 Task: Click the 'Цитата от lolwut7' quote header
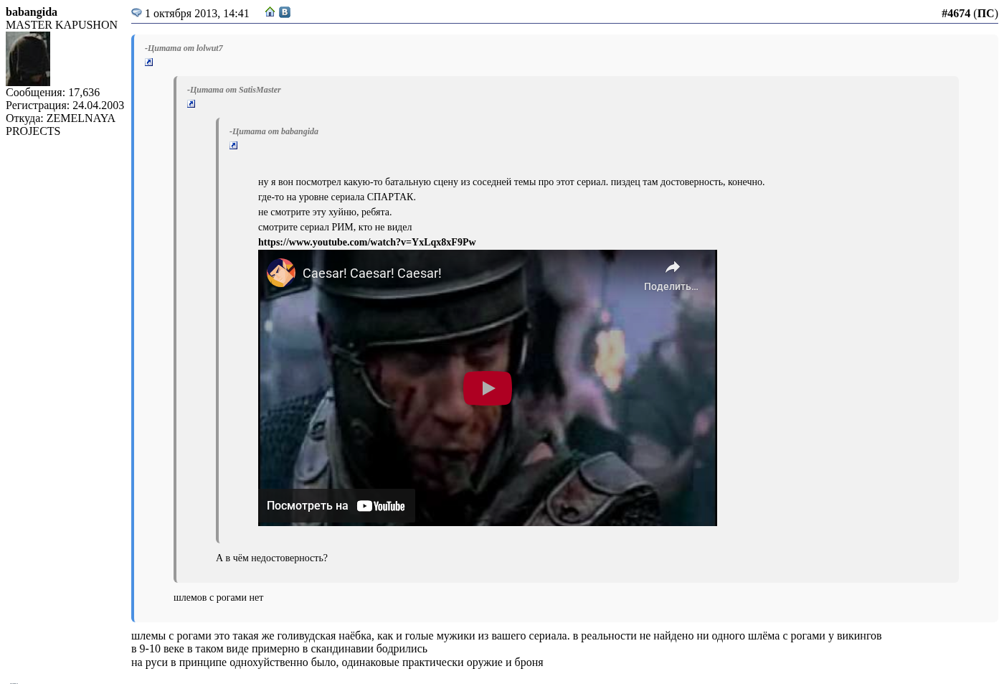click(x=184, y=48)
